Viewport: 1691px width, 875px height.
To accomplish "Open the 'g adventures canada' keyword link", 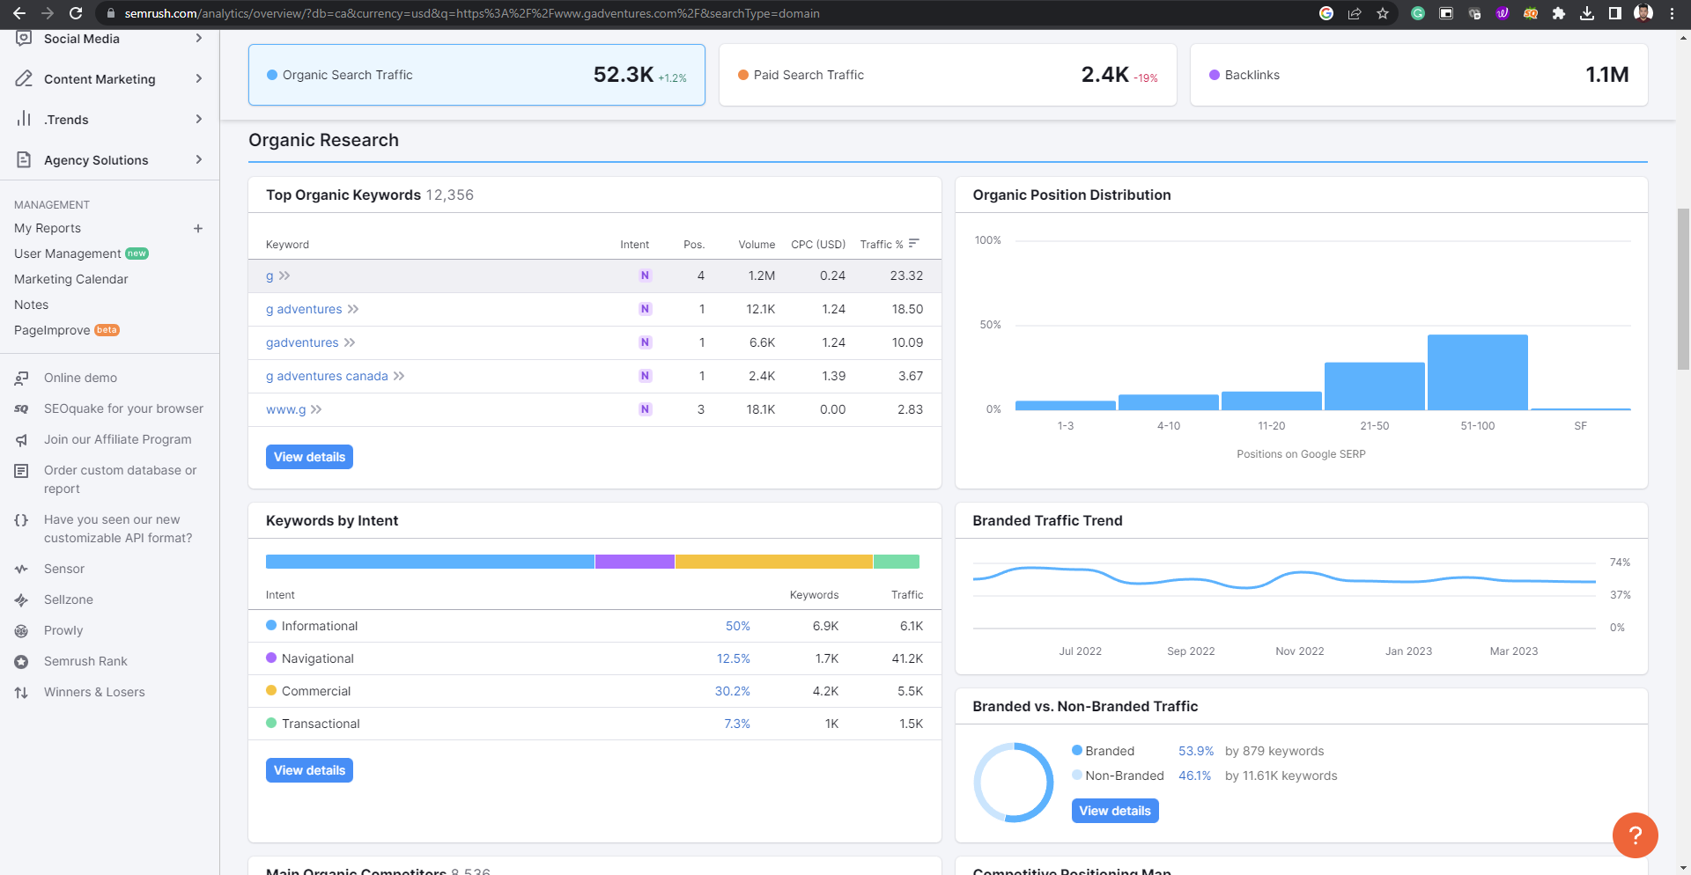I will 327,376.
